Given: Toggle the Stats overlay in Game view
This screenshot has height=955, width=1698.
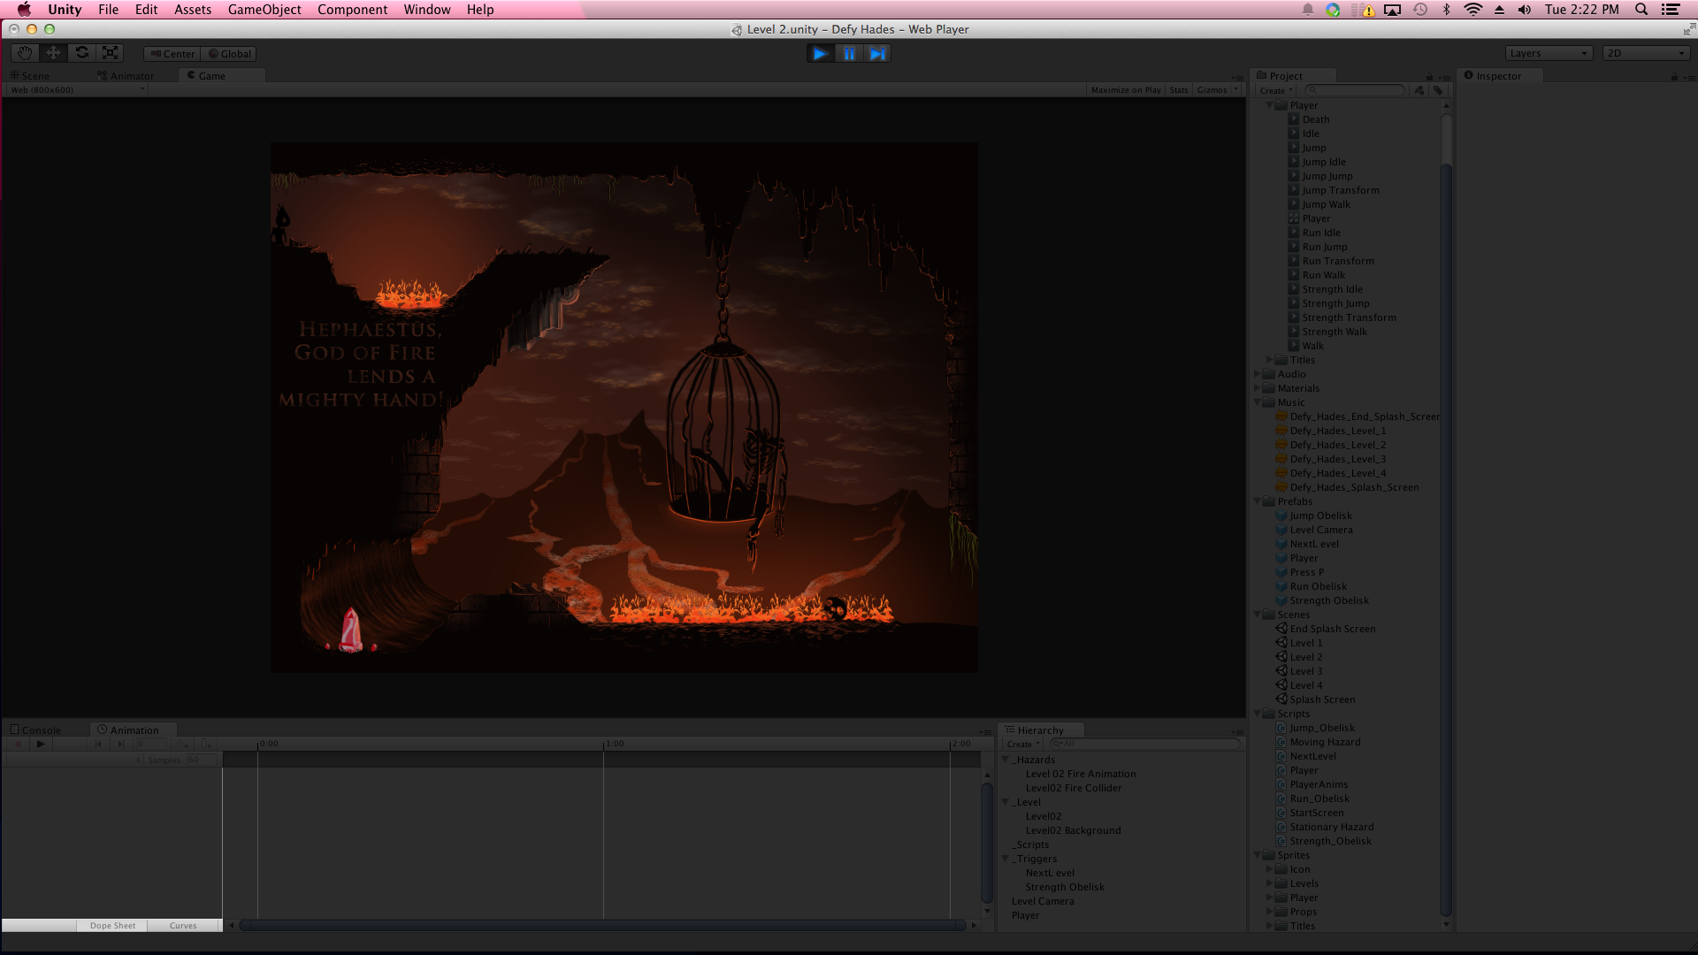Looking at the screenshot, I should click(x=1178, y=90).
